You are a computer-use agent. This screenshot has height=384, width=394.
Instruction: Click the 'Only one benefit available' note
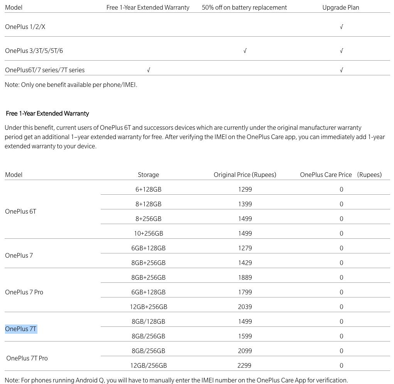click(x=71, y=85)
